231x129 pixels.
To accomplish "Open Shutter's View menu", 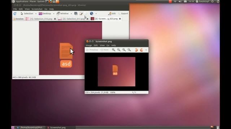I will pos(27,9).
